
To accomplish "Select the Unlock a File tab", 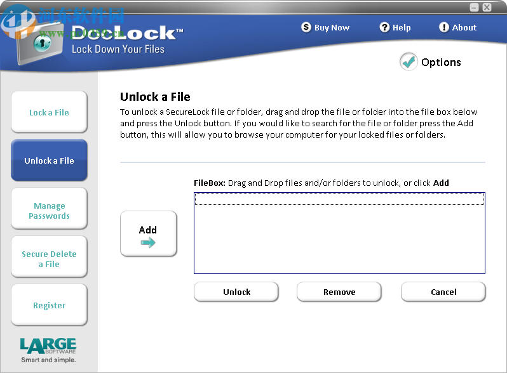I will click(x=49, y=160).
